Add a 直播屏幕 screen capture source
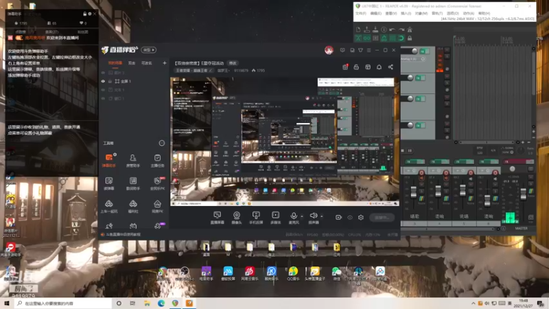 click(217, 218)
